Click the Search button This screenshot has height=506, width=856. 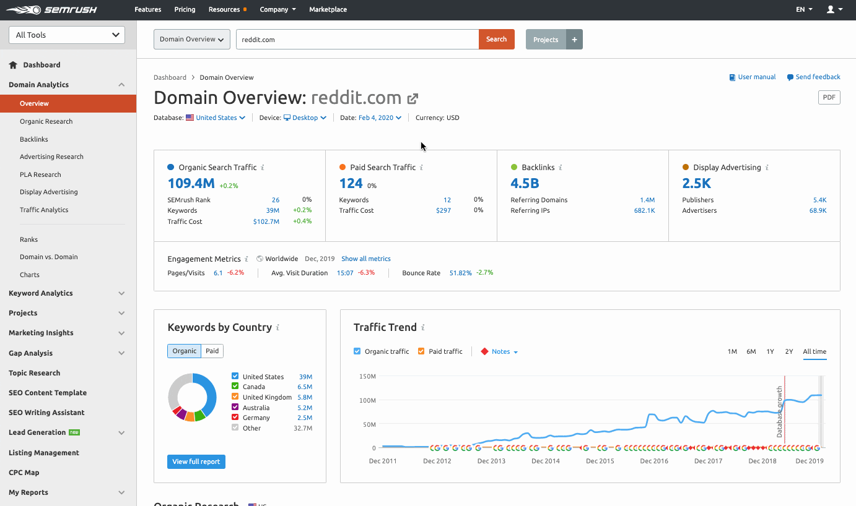[x=496, y=39]
